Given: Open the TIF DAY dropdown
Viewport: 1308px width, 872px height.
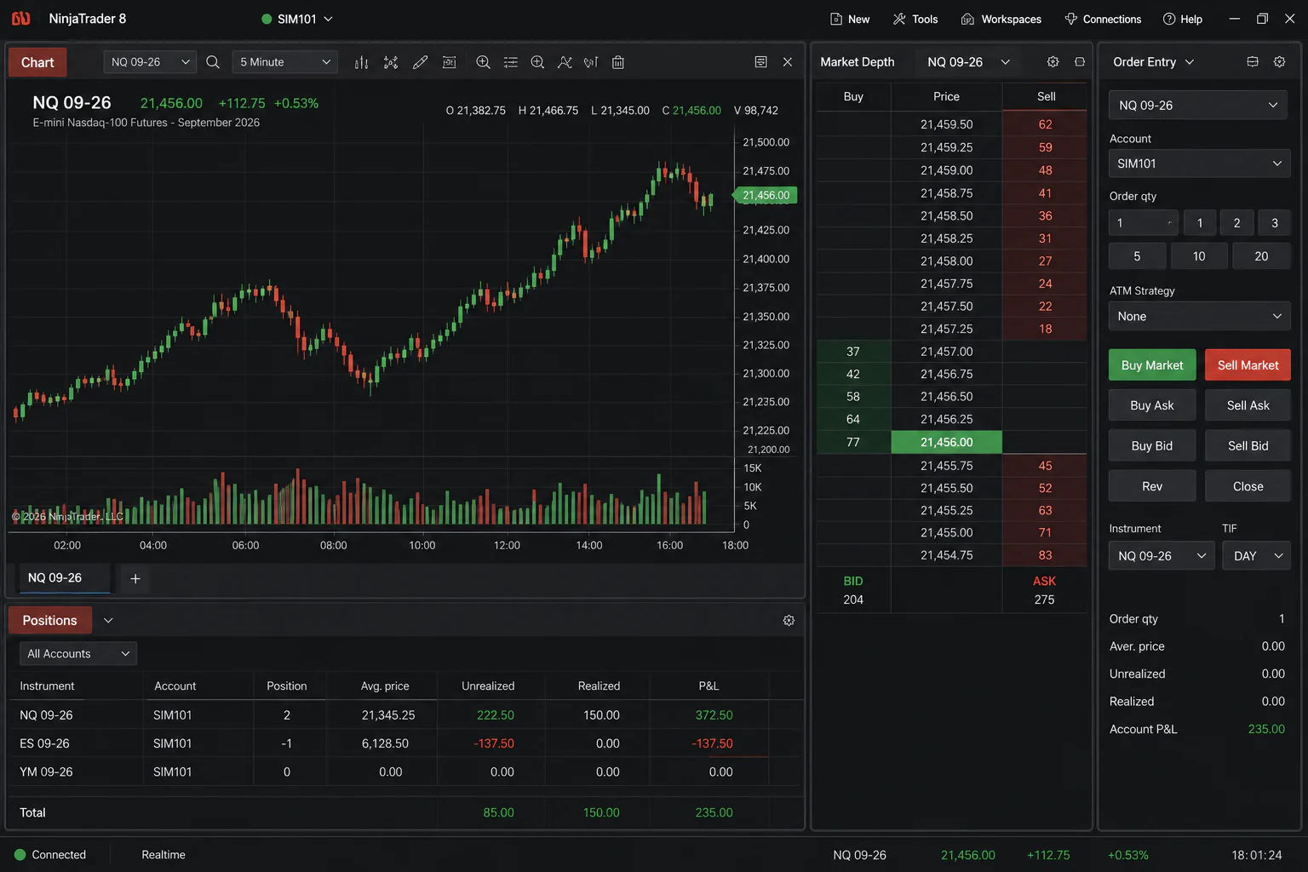Looking at the screenshot, I should point(1257,556).
